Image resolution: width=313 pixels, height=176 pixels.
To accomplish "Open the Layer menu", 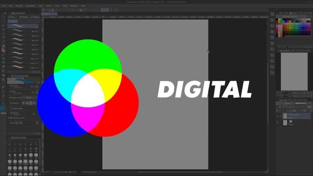I will pos(41,6).
